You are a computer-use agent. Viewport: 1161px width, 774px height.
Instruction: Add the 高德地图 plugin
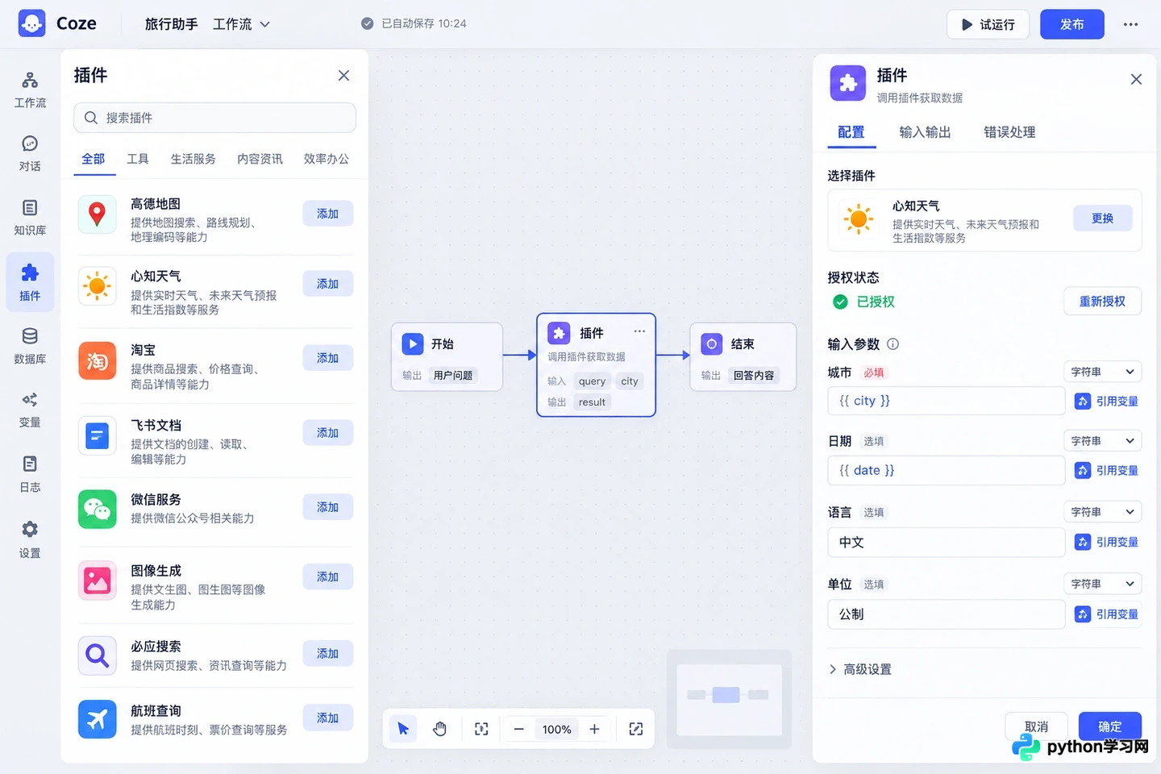point(328,214)
